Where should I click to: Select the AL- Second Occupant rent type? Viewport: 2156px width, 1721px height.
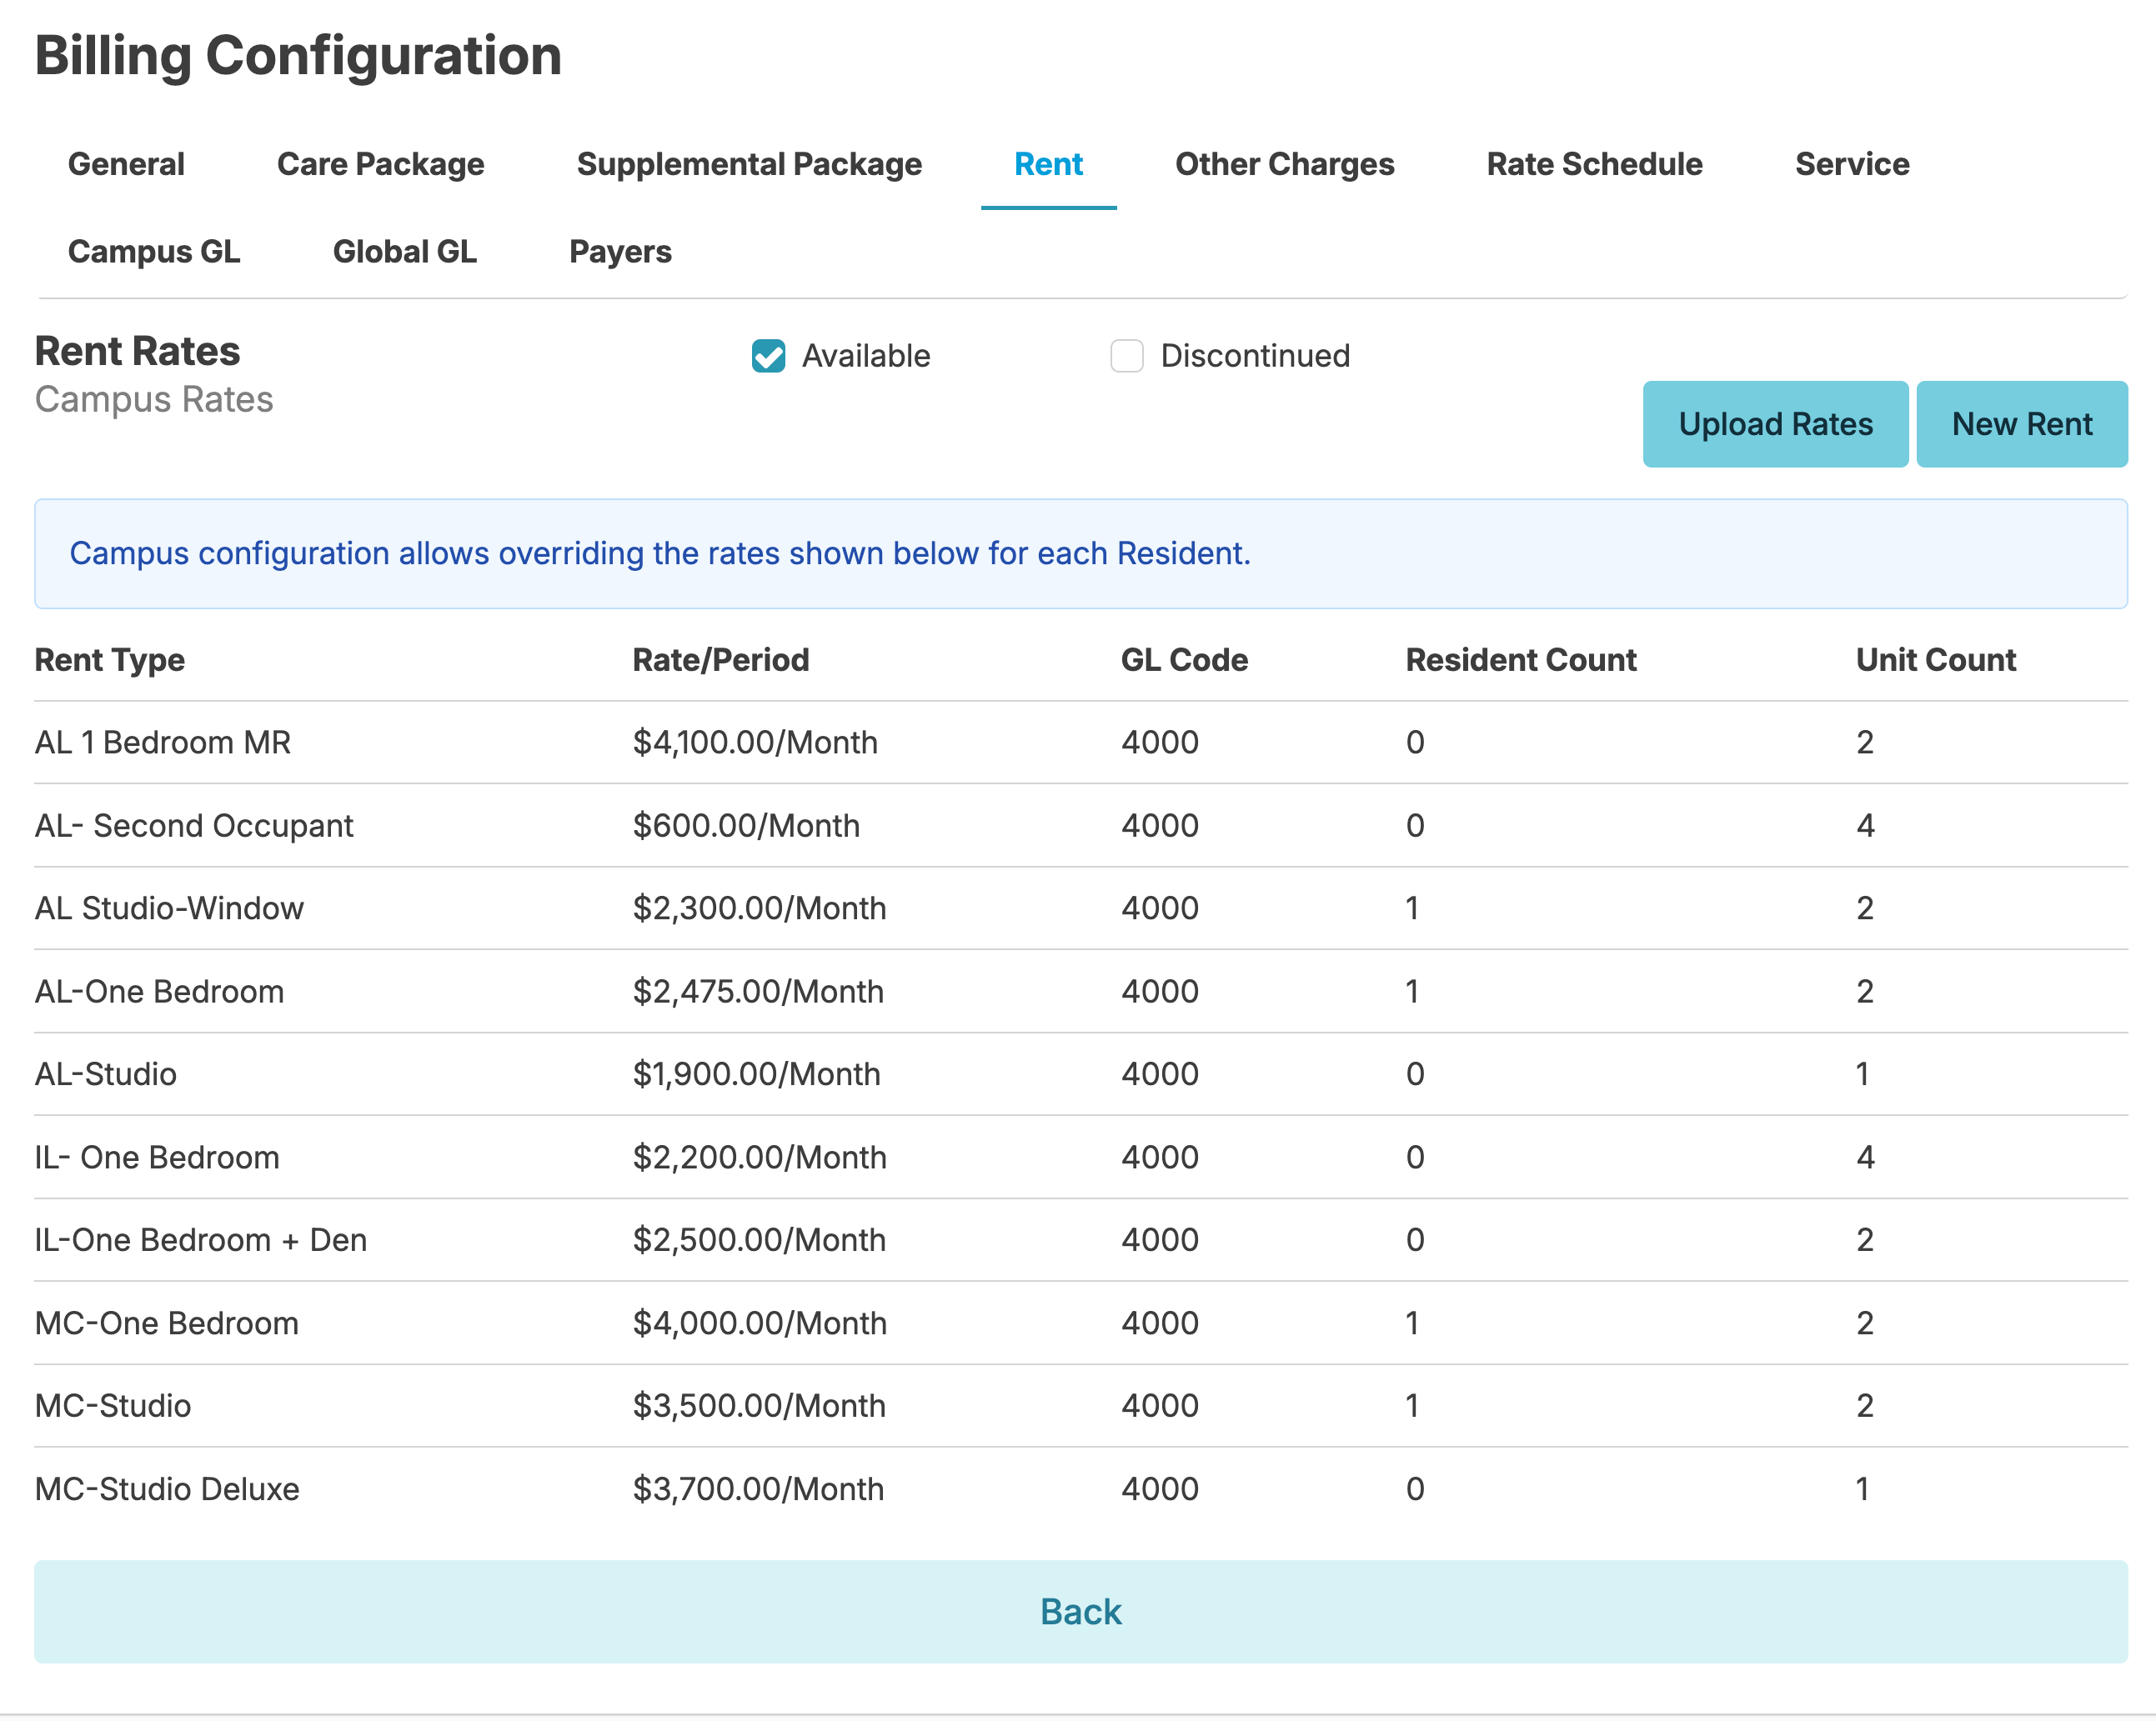coord(194,826)
